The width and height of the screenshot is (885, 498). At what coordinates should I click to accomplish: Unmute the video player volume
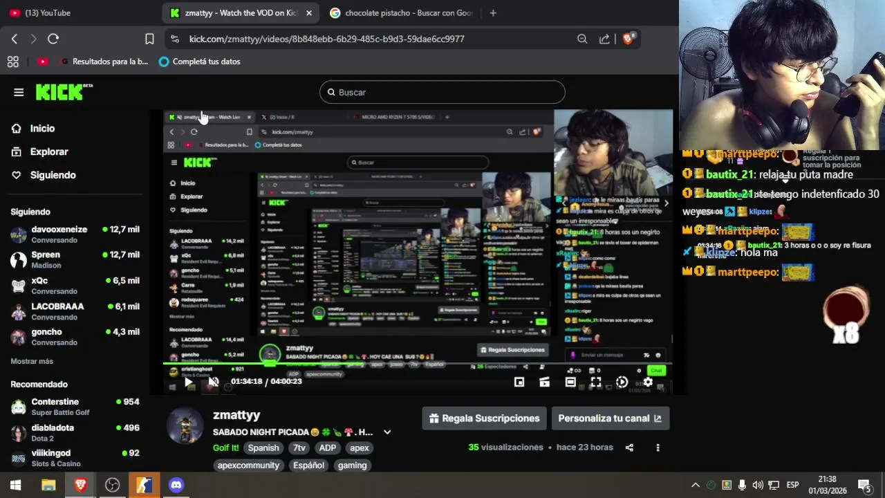coord(214,382)
